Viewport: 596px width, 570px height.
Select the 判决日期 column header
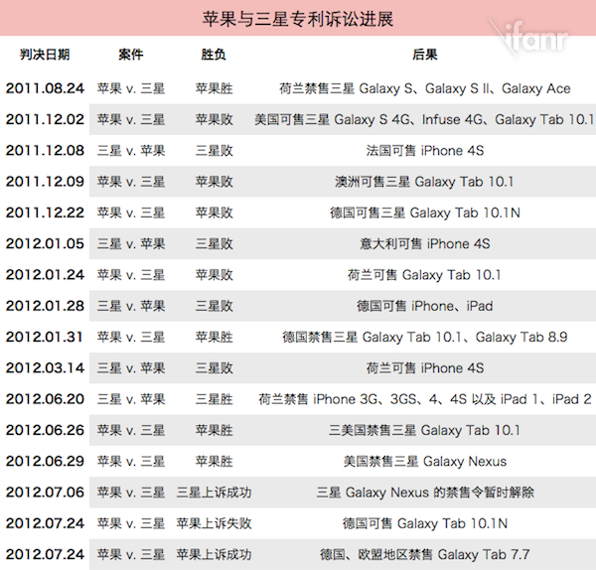click(x=45, y=54)
